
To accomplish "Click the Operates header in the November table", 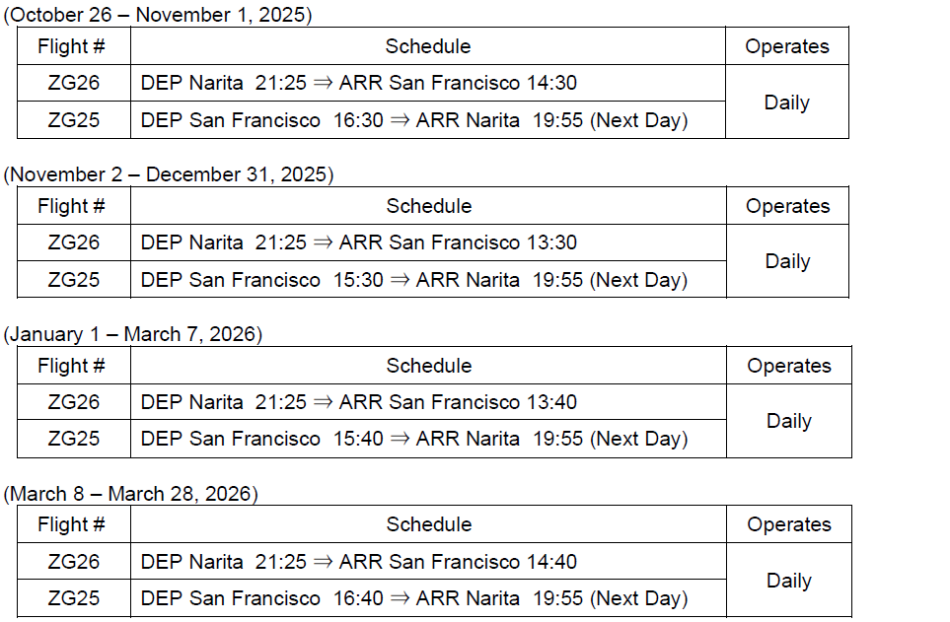I will click(x=787, y=206).
